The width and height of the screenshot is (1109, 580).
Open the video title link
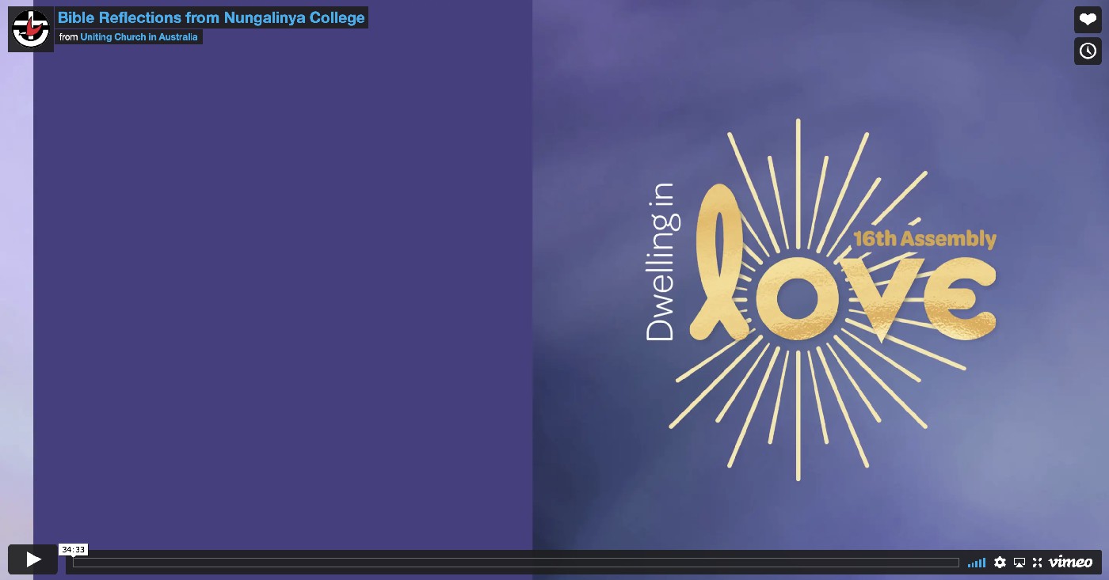[x=212, y=17]
